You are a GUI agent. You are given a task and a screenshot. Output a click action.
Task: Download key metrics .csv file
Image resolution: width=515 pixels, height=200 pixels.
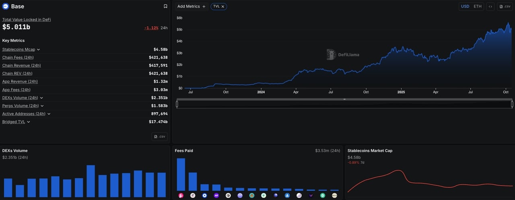159,136
